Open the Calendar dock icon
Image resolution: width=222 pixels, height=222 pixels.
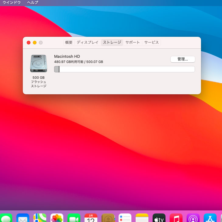(91, 218)
